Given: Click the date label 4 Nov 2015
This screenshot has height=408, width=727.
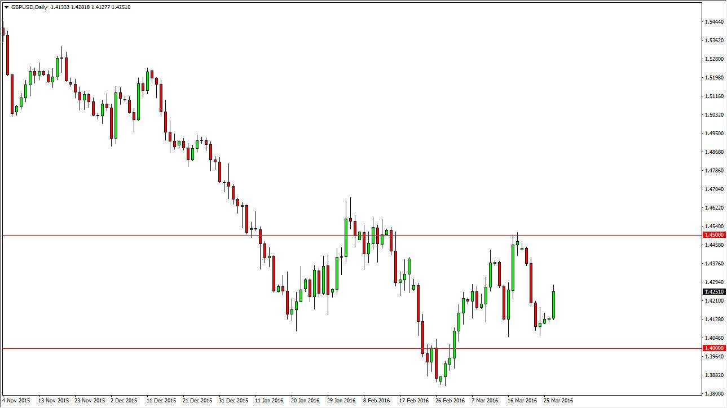Looking at the screenshot, I should (15, 400).
